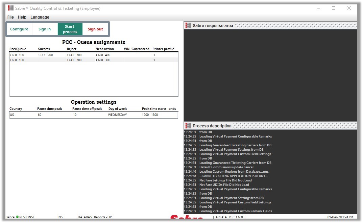Image resolution: width=363 pixels, height=223 pixels.
Task: Click the Printer profile column header
Action: pyautogui.click(x=163, y=49)
